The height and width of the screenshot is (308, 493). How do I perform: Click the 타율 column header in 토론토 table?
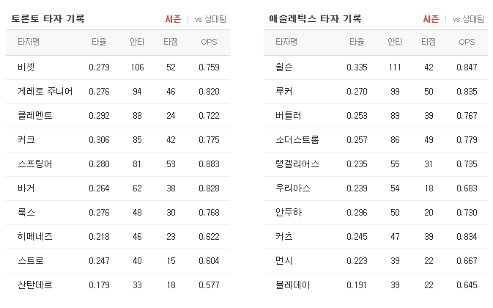(x=99, y=42)
